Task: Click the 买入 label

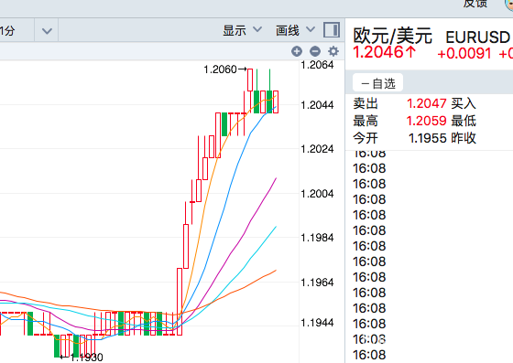Action: tap(464, 104)
